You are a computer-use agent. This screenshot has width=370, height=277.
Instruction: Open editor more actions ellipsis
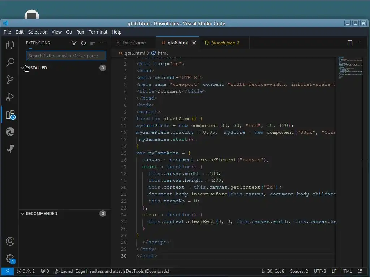pyautogui.click(x=359, y=43)
